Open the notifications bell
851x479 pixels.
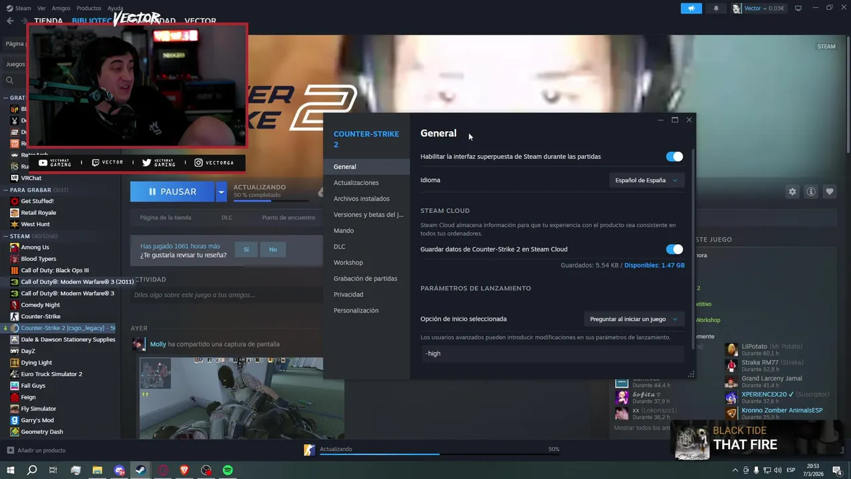716,8
